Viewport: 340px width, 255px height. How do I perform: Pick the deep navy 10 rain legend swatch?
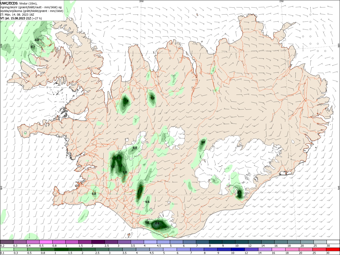tap(237, 249)
